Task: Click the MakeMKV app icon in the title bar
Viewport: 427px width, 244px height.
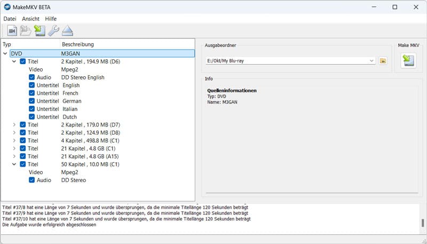Action: coord(7,7)
